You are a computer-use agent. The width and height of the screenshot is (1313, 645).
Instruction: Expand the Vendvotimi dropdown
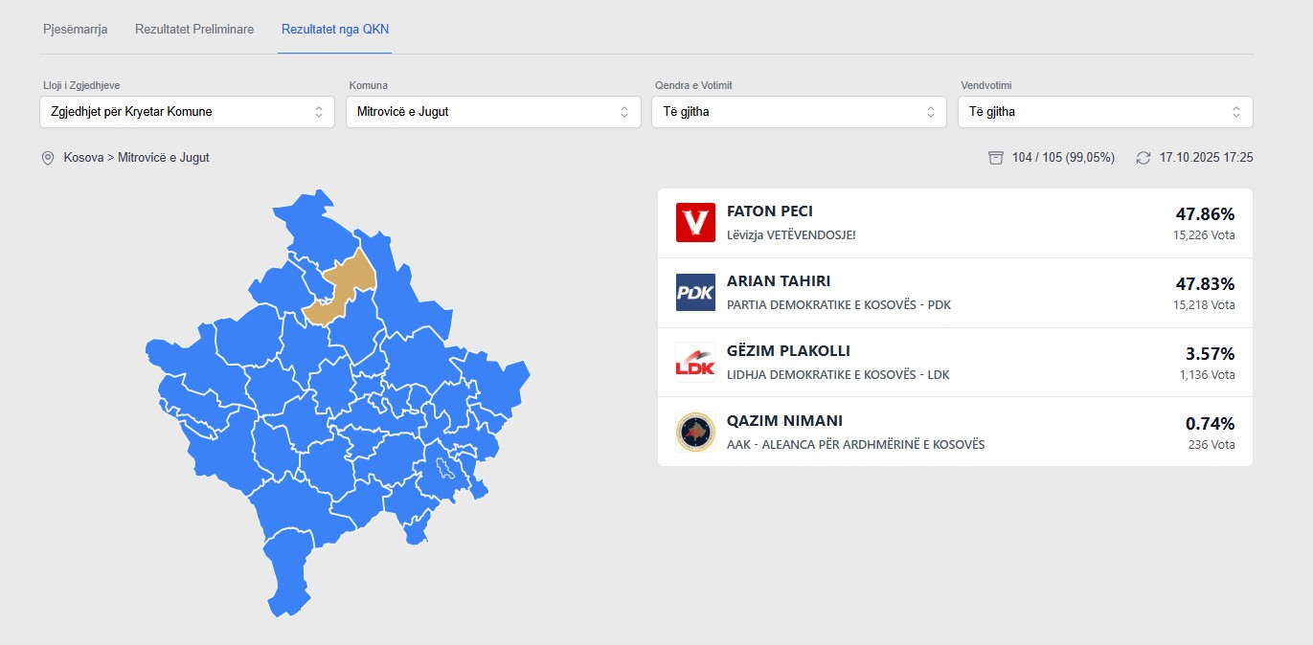1105,112
